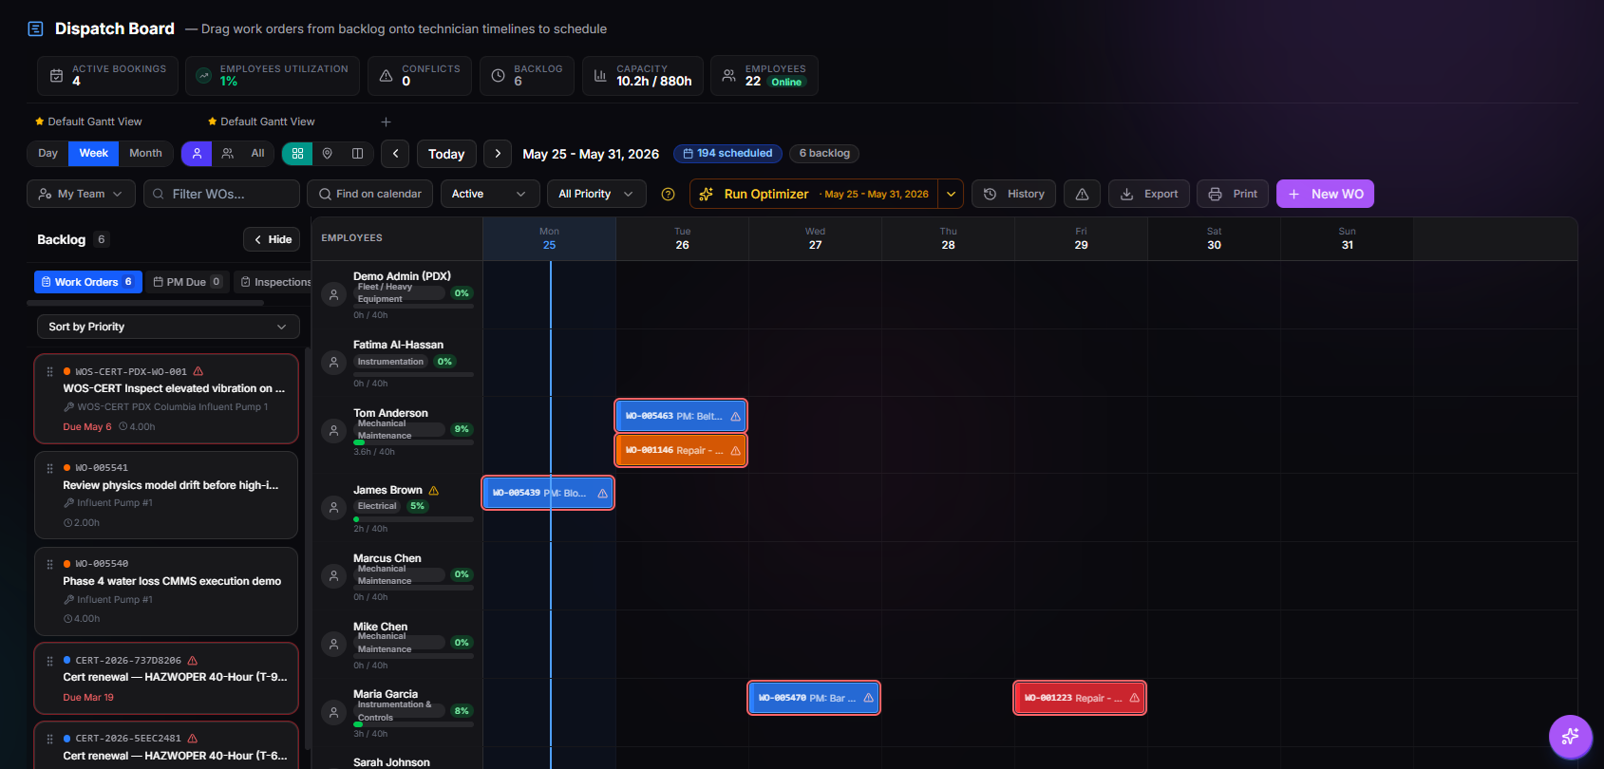Select work order WO-005463 PM: Belt block
Viewport: 1604px width, 769px height.
[x=681, y=416]
